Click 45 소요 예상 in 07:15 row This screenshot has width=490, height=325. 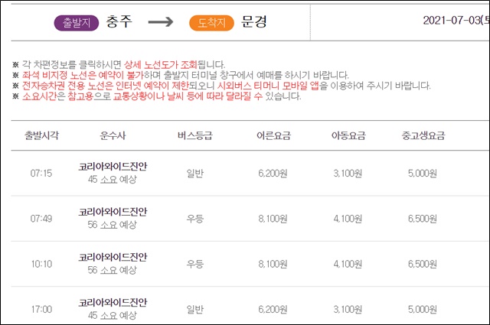pos(113,179)
